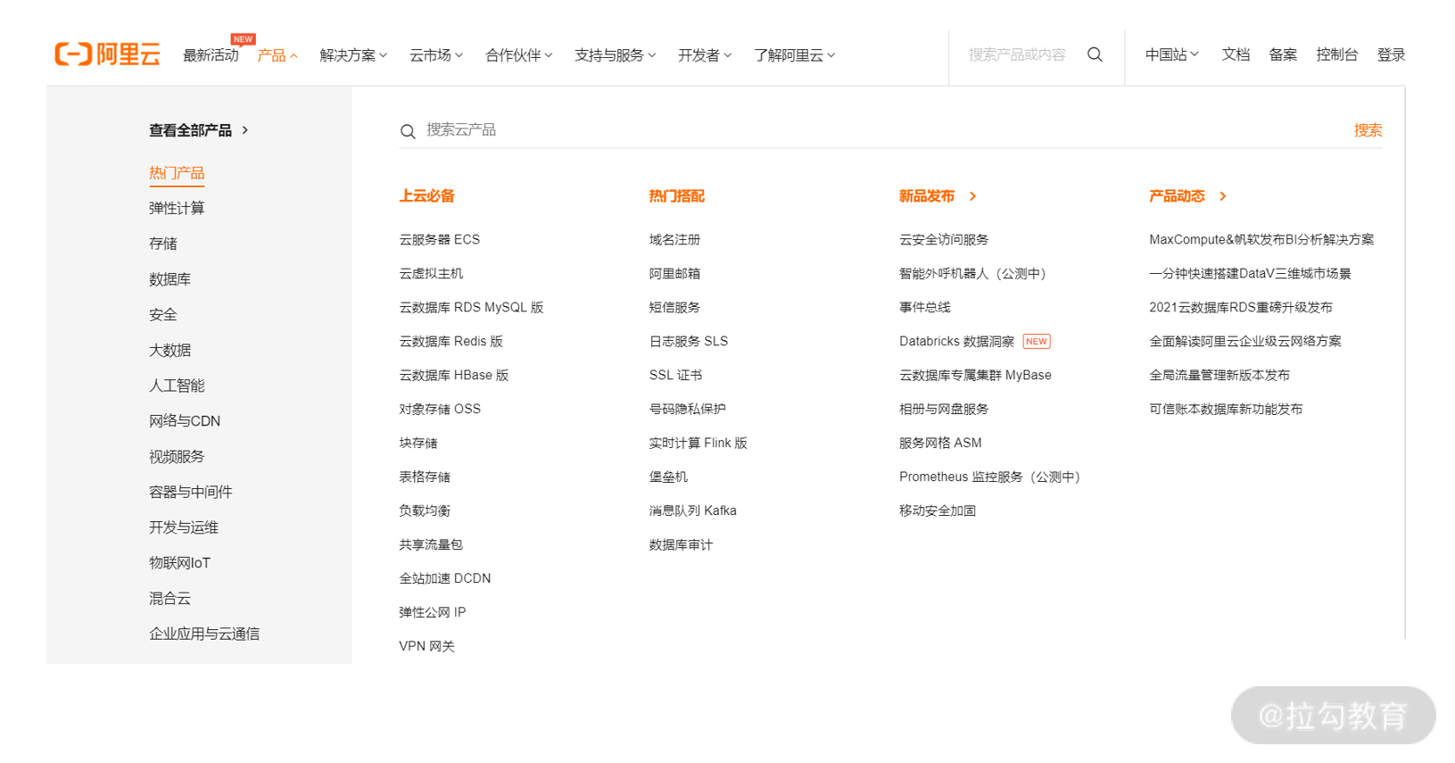Expand the 了解阿里云 dropdown
This screenshot has width=1455, height=763.
(795, 55)
